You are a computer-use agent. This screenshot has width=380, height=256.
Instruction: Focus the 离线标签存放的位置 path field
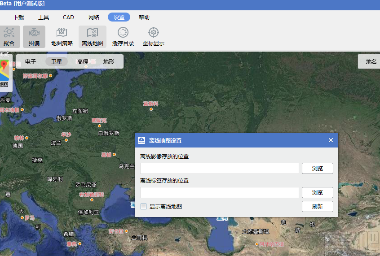[x=219, y=192]
